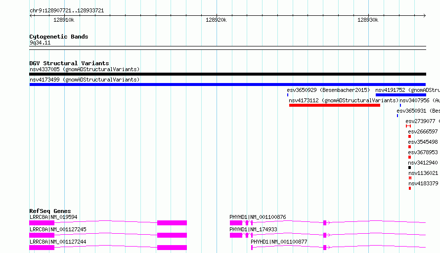Click the 128920k ruler label

point(216,20)
